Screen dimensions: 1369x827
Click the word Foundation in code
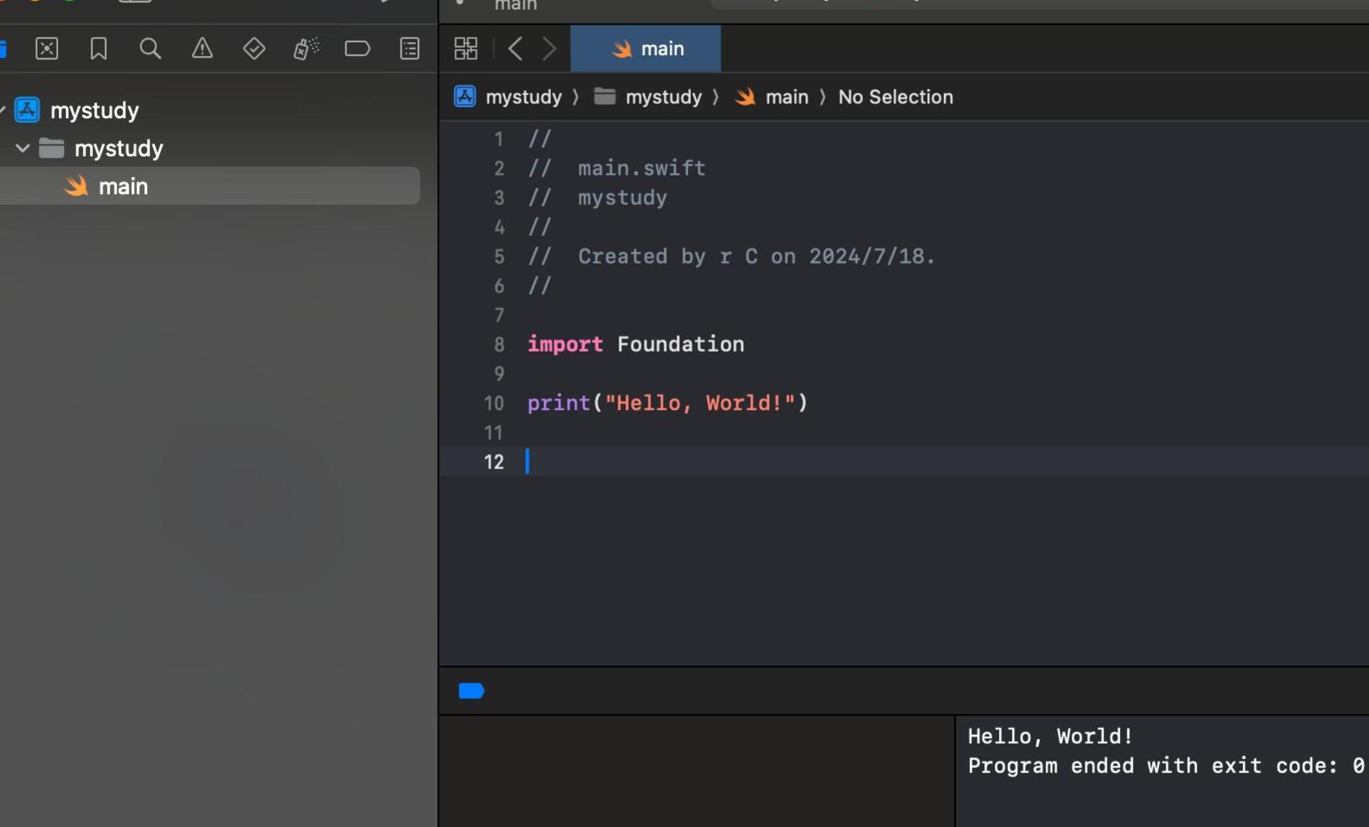[681, 345]
